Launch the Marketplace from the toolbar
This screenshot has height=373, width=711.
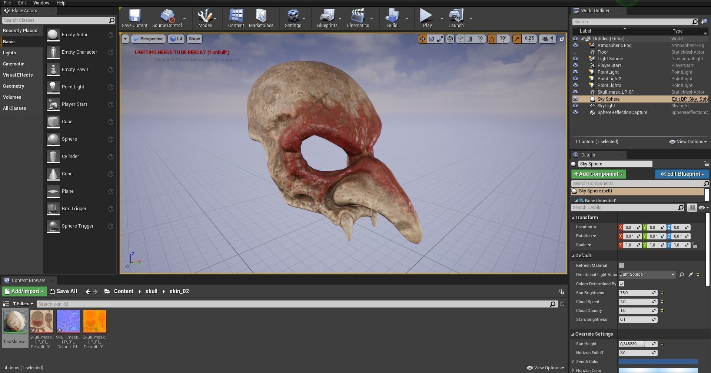[261, 18]
